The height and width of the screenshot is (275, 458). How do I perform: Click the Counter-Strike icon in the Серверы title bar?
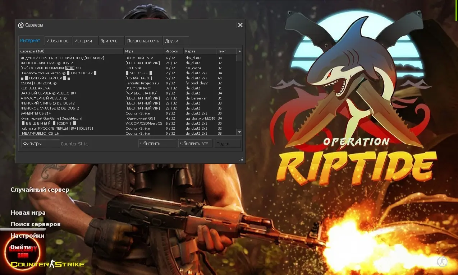click(x=21, y=25)
